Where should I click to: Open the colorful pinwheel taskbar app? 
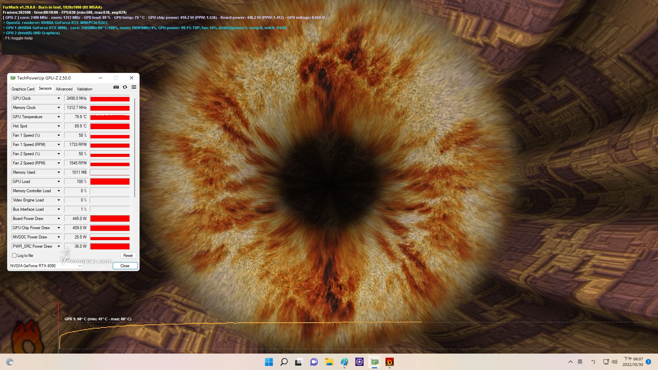click(x=344, y=362)
